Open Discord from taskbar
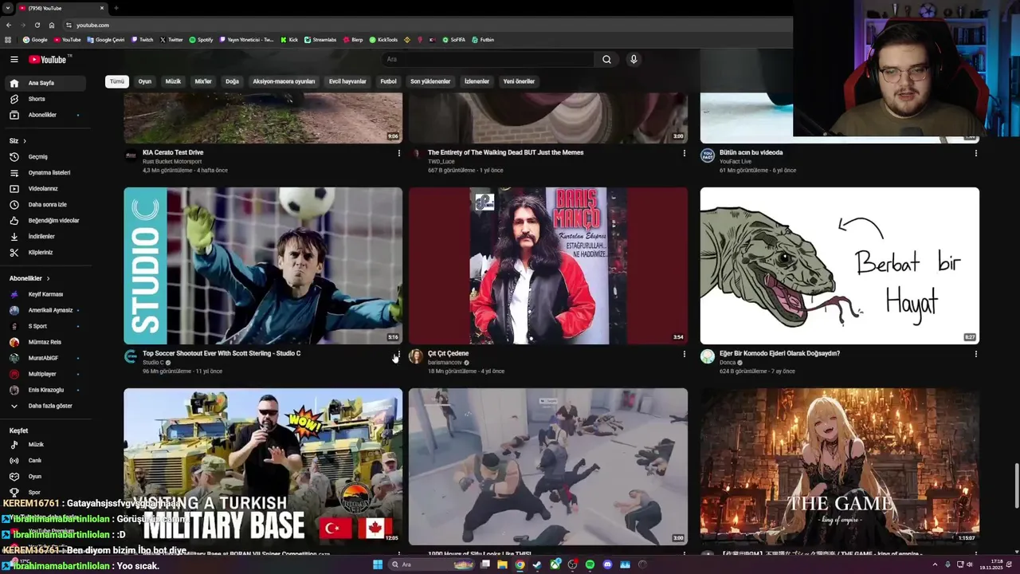The height and width of the screenshot is (574, 1020). click(x=607, y=564)
